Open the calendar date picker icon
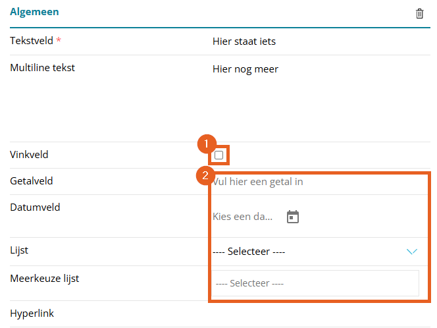The width and height of the screenshot is (437, 328). point(293,217)
